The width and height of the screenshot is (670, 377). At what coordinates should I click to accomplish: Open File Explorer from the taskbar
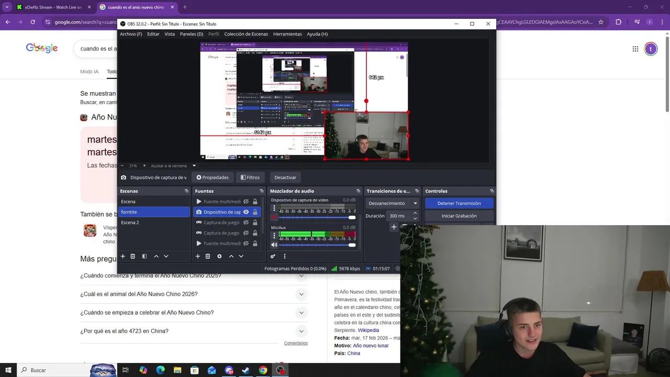pyautogui.click(x=177, y=370)
